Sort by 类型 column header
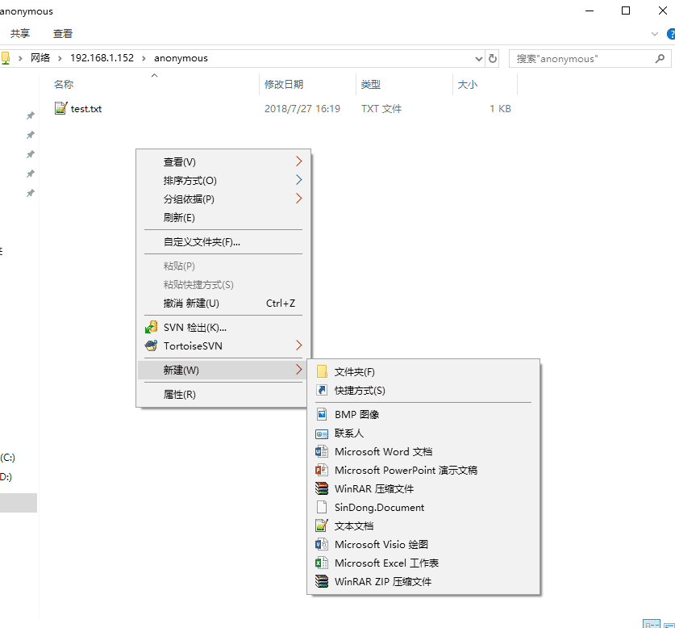 [x=371, y=85]
